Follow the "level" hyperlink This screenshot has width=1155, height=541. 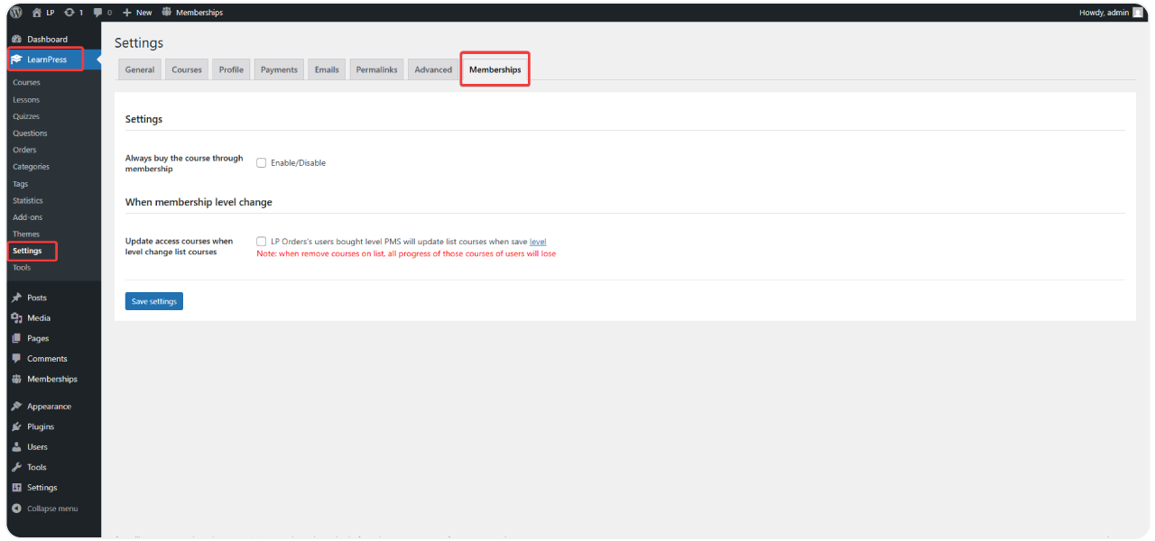click(538, 242)
